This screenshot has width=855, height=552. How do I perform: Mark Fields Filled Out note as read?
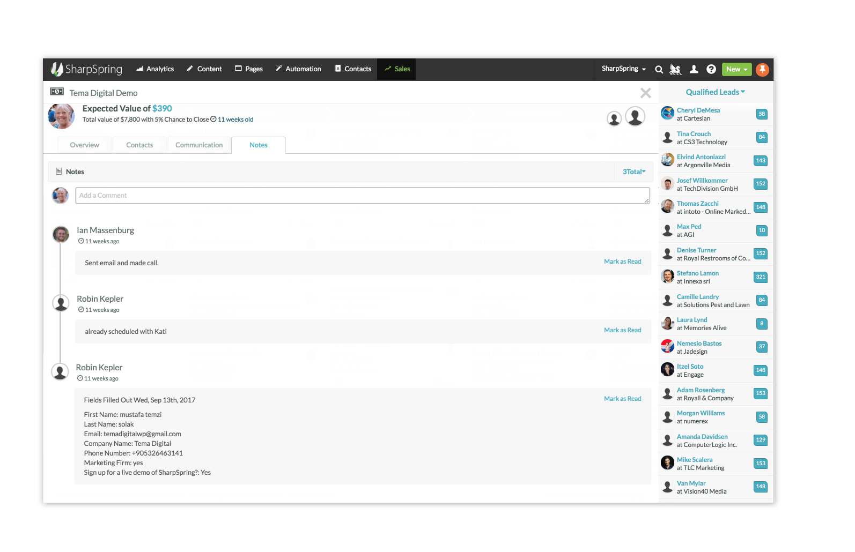pyautogui.click(x=623, y=399)
